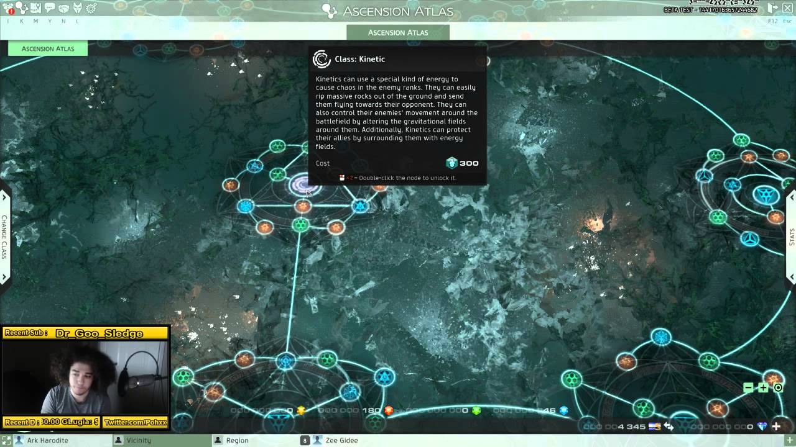Open the settings gear icon

click(91, 8)
